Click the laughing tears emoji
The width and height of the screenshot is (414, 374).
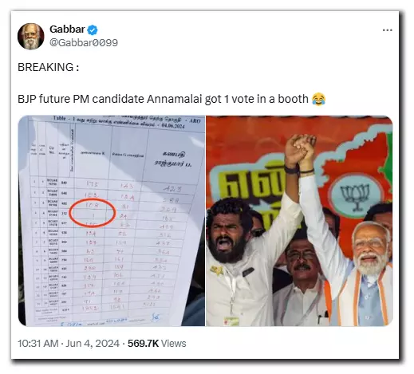[318, 99]
